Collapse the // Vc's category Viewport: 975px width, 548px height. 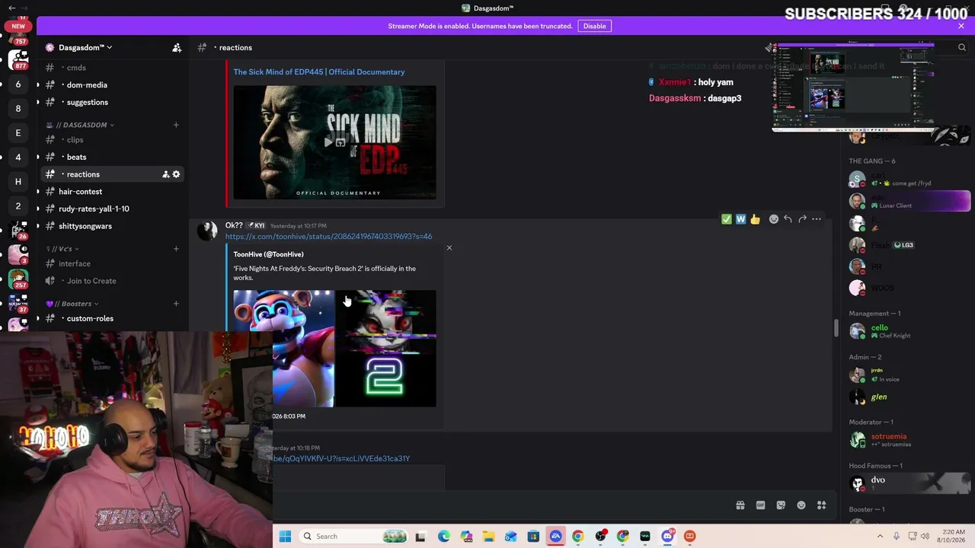62,249
